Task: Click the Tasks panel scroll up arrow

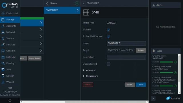Action: point(179,55)
